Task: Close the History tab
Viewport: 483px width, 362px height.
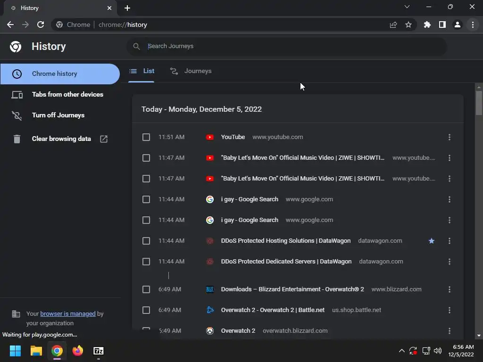Action: coord(109,8)
